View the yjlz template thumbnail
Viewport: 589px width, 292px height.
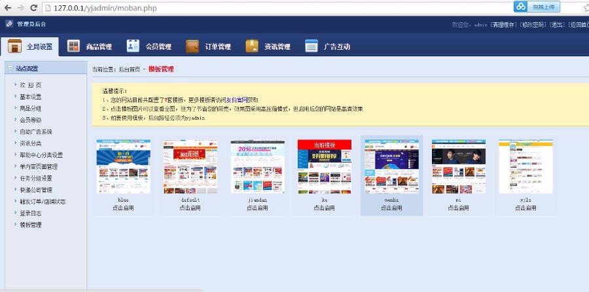(x=526, y=166)
